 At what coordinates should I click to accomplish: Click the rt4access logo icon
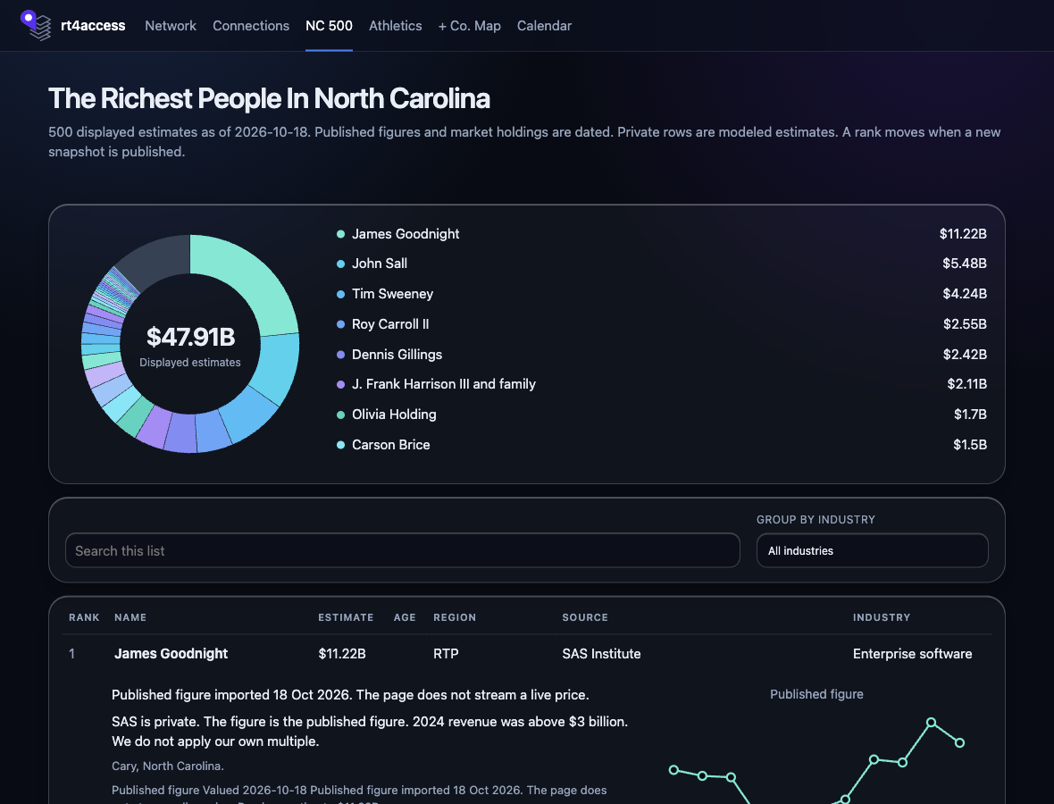[36, 26]
